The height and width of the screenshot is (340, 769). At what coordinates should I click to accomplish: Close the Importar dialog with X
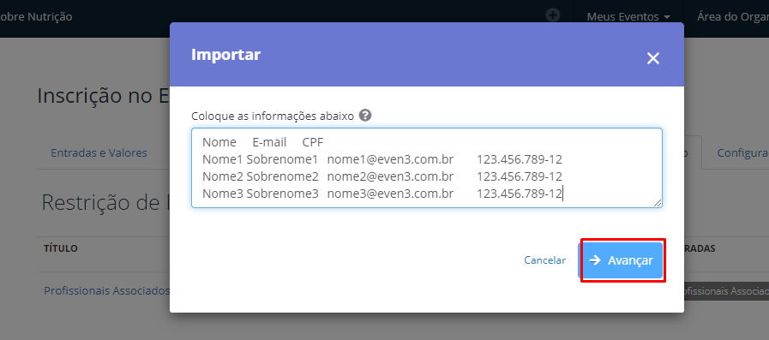pyautogui.click(x=652, y=58)
